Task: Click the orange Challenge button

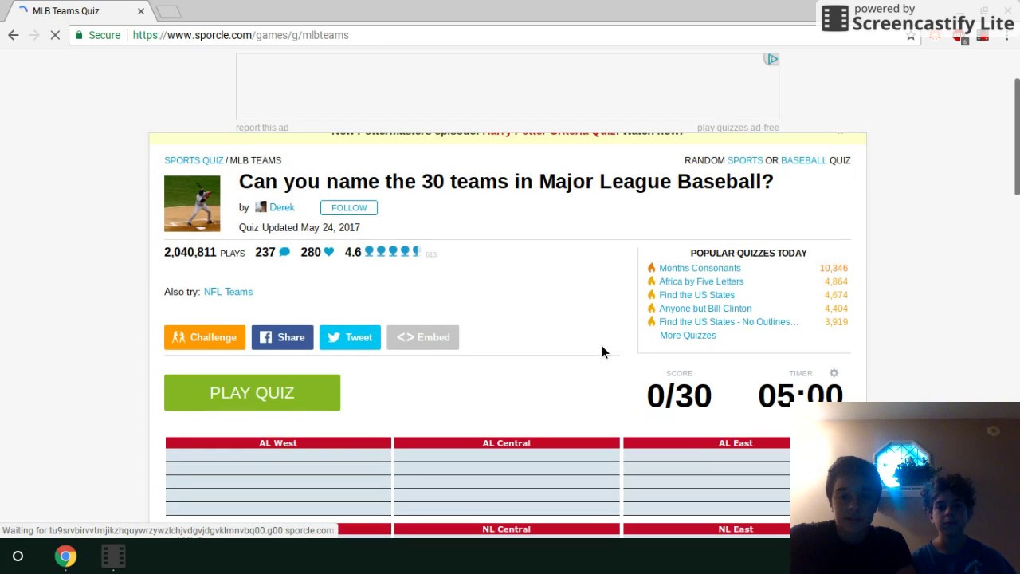Action: click(205, 337)
